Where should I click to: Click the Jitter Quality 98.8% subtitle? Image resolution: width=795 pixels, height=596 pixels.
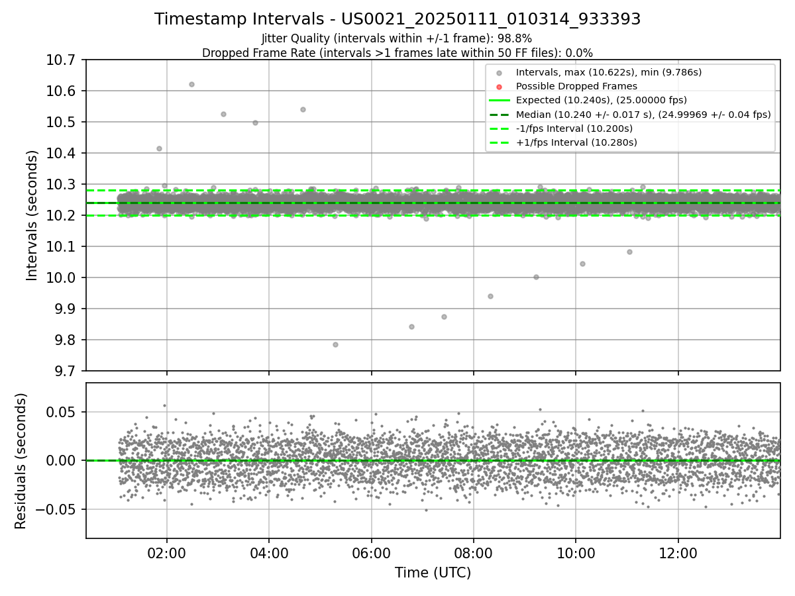(x=397, y=38)
